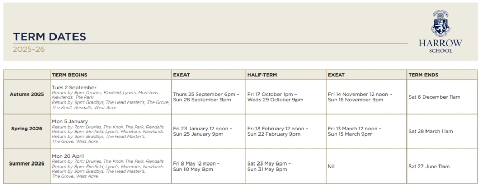Click the TERM BEGINS column header
Screen dimensions: 481x186
pos(70,75)
